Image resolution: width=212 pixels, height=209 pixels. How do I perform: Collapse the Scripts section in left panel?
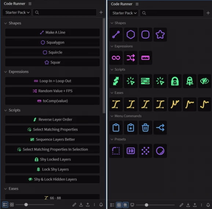pos(6,111)
